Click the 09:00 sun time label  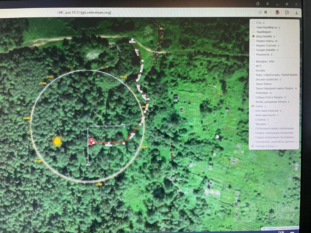coord(144,147)
